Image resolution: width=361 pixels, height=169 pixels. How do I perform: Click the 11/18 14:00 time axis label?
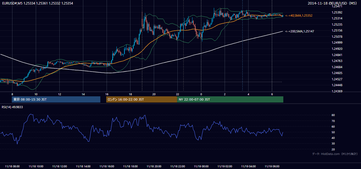pyautogui.click(x=83, y=166)
